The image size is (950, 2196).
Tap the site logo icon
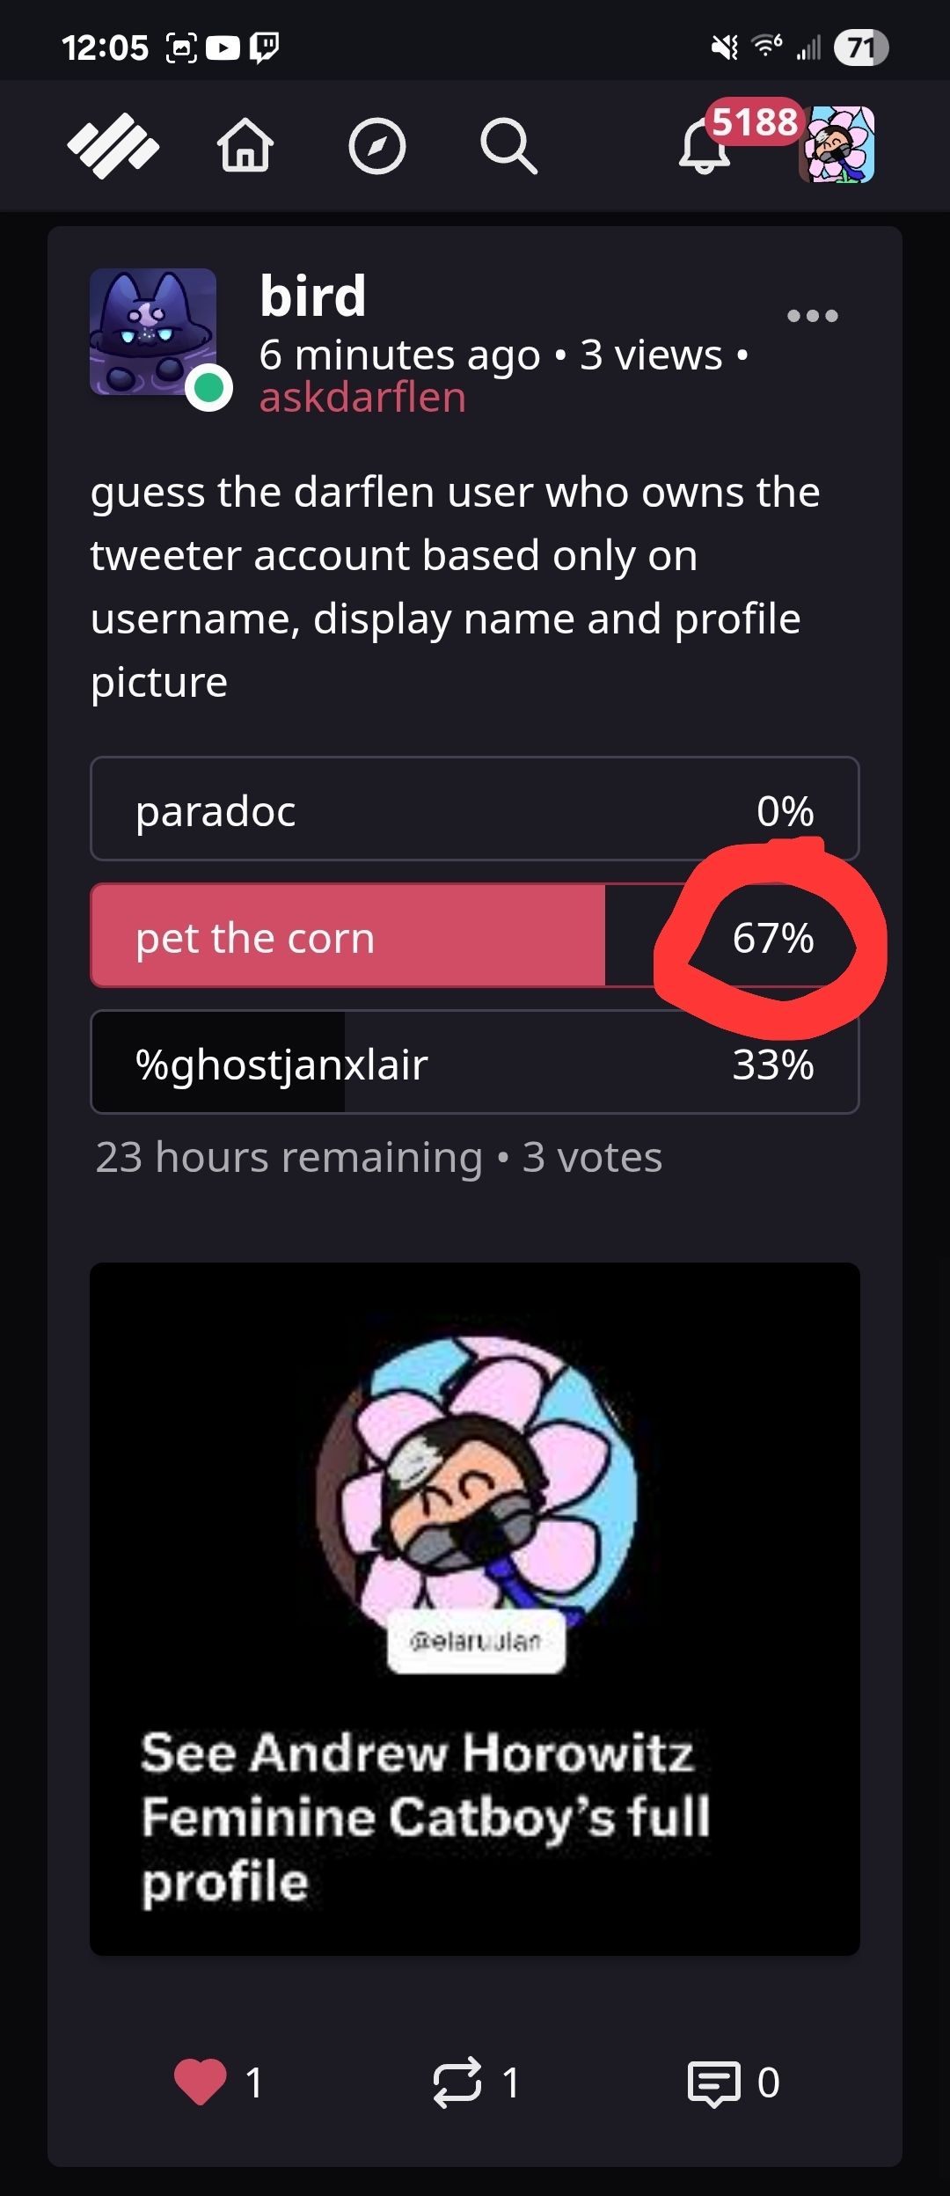[x=113, y=146]
